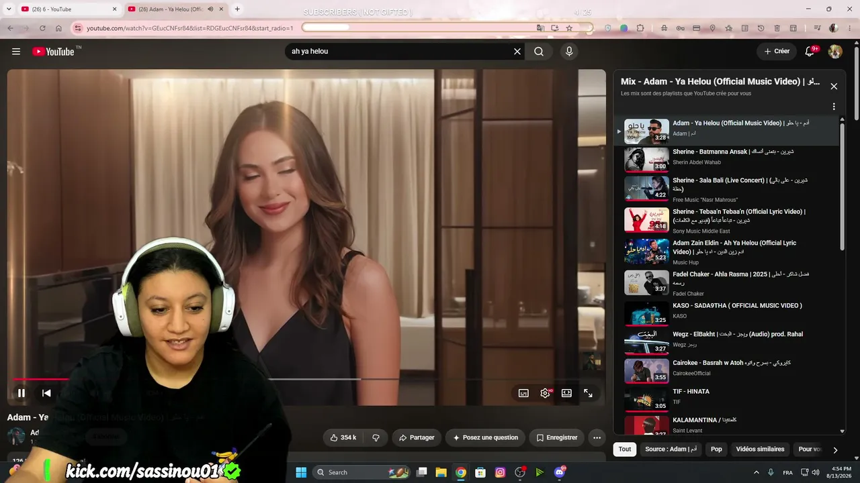
Task: Select Wegz - ElBakht in the playlist
Action: click(x=728, y=341)
